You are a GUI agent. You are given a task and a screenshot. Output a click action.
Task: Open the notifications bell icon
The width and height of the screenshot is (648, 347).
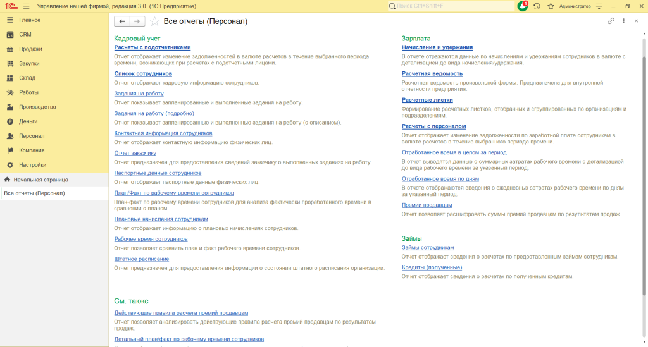tap(523, 6)
